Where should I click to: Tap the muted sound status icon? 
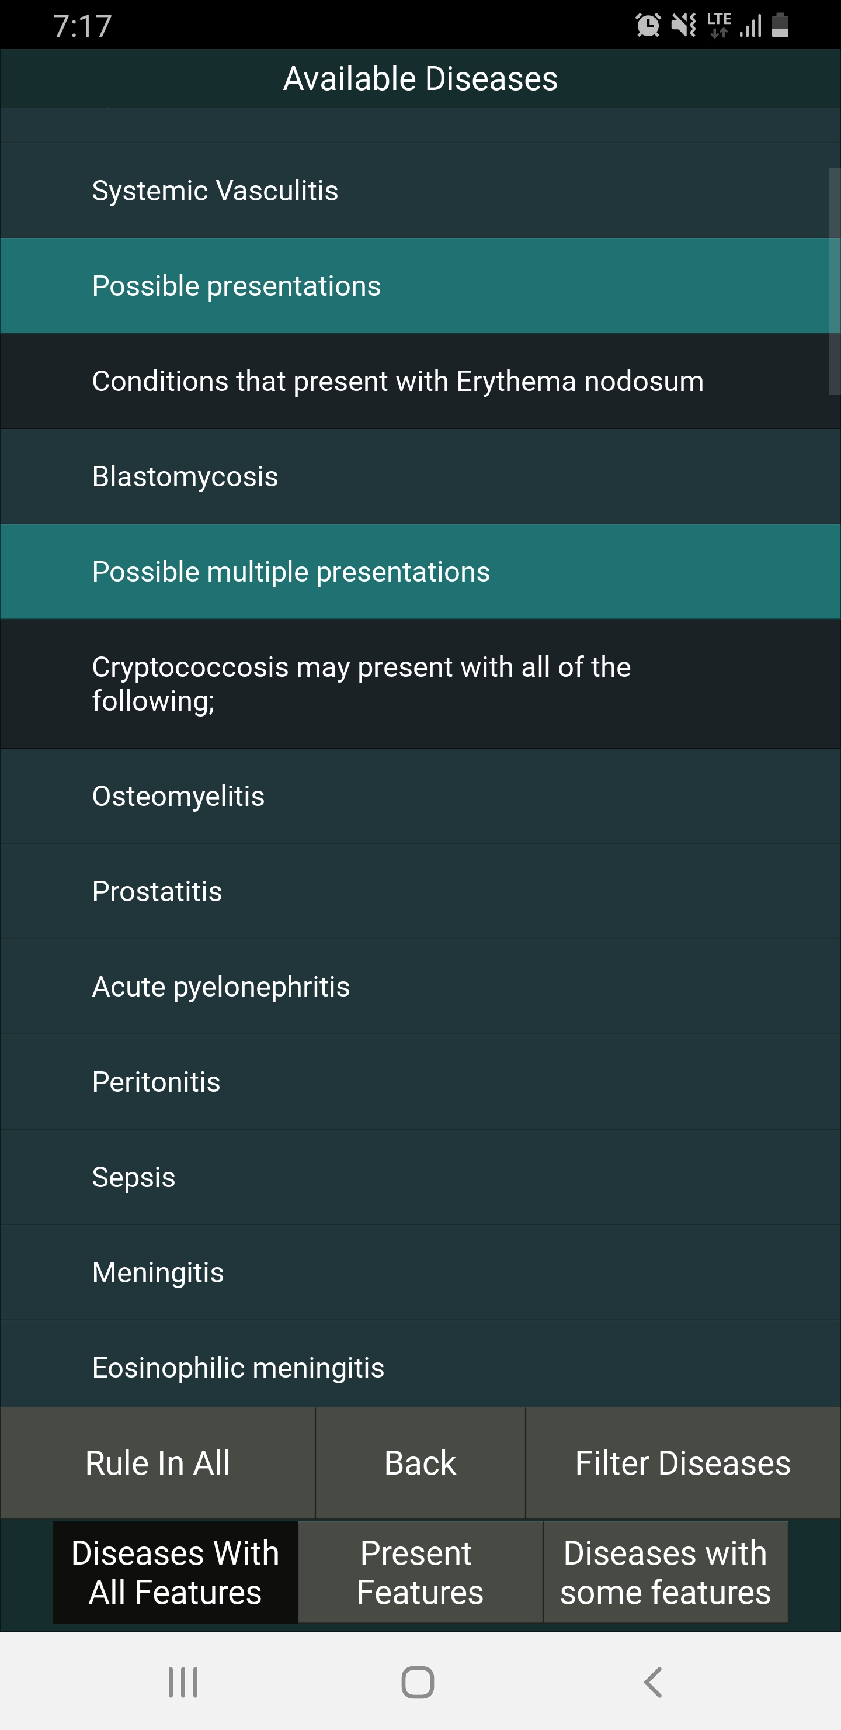(x=683, y=26)
